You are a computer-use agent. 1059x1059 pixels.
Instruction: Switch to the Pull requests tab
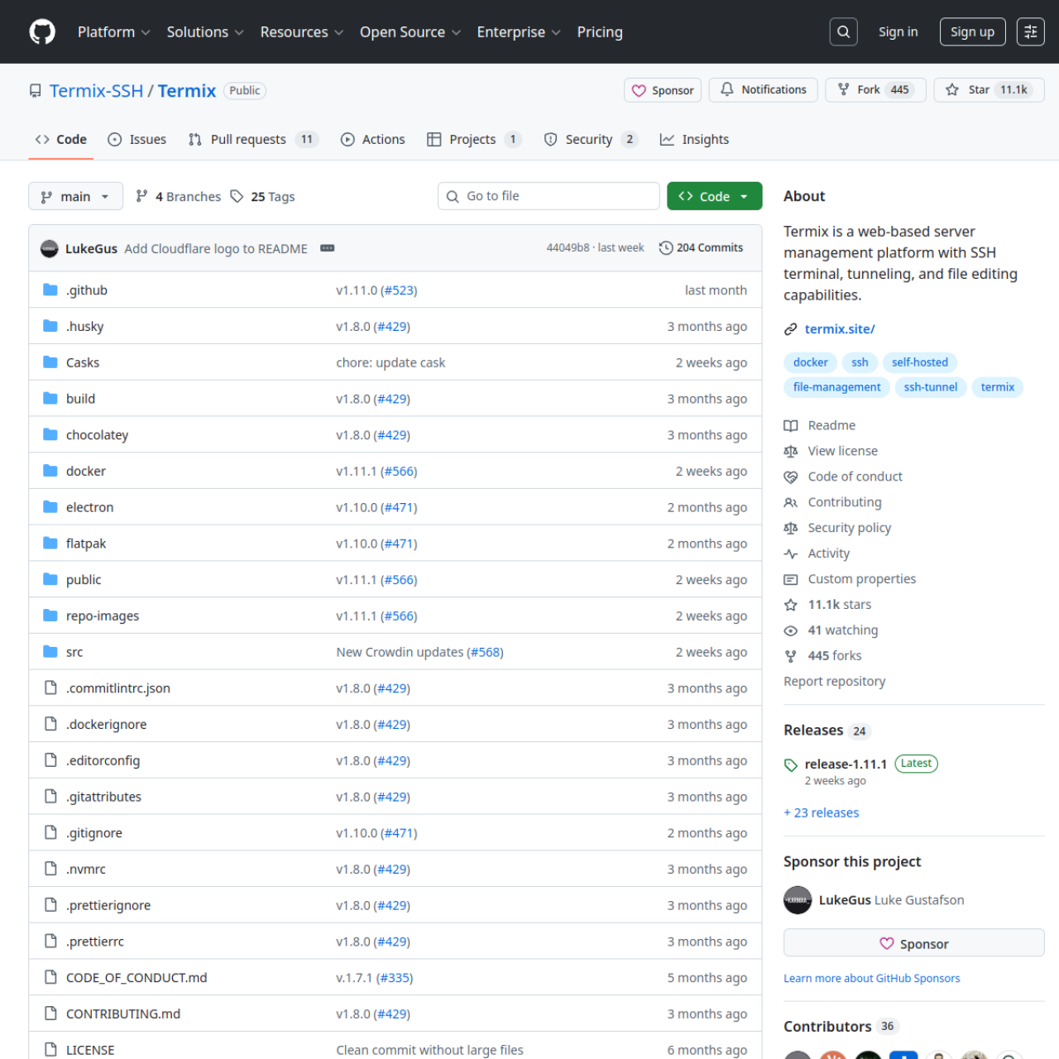[x=248, y=139]
